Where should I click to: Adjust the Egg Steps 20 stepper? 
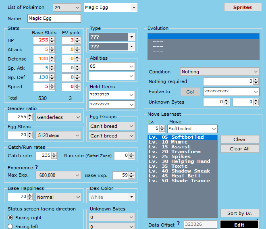coord(30,135)
